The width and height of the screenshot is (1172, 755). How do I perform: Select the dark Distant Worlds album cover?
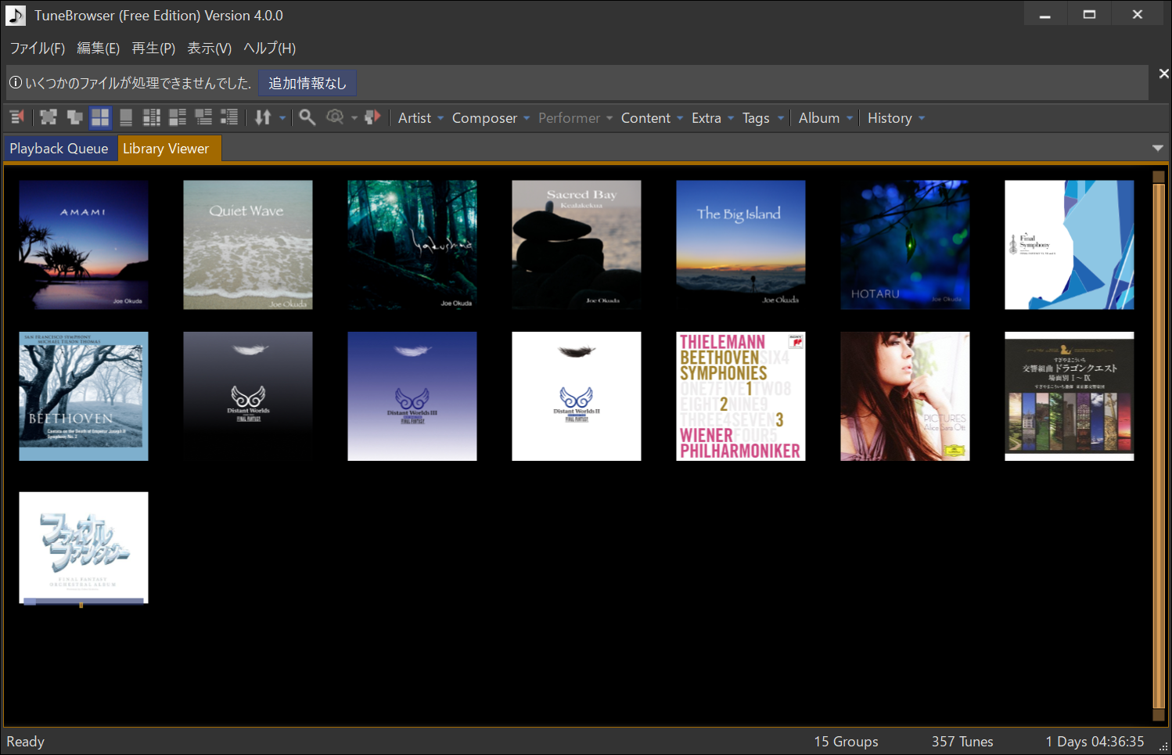[x=248, y=396]
